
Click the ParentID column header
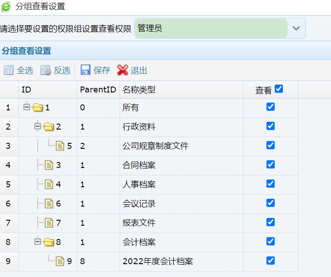pos(98,90)
